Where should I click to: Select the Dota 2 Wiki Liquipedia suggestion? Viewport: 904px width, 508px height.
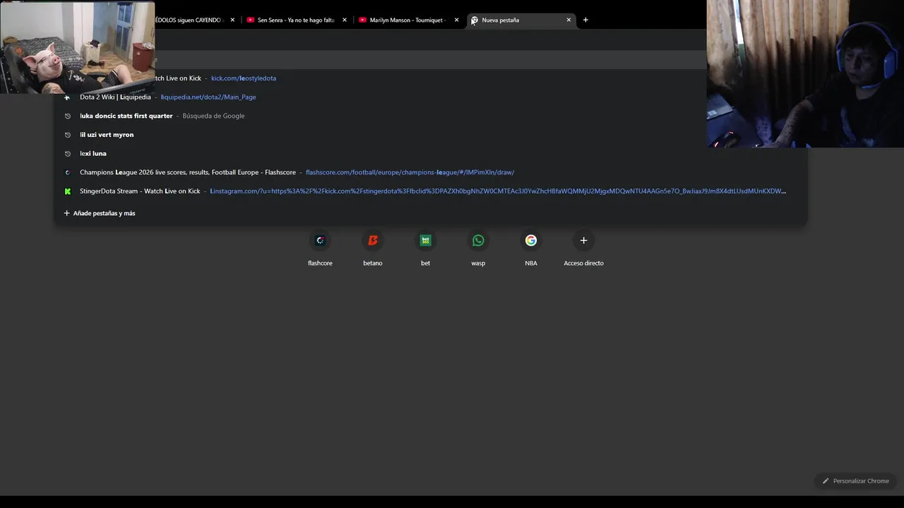click(x=431, y=97)
